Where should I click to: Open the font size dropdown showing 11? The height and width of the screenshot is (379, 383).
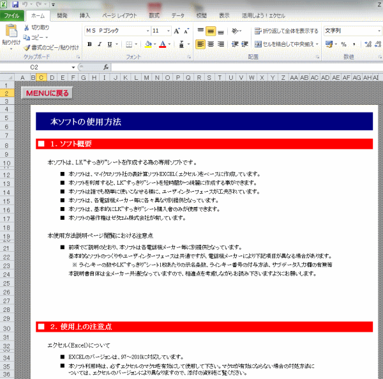pyautogui.click(x=169, y=31)
